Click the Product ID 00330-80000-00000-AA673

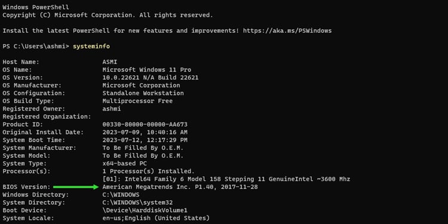point(145,125)
